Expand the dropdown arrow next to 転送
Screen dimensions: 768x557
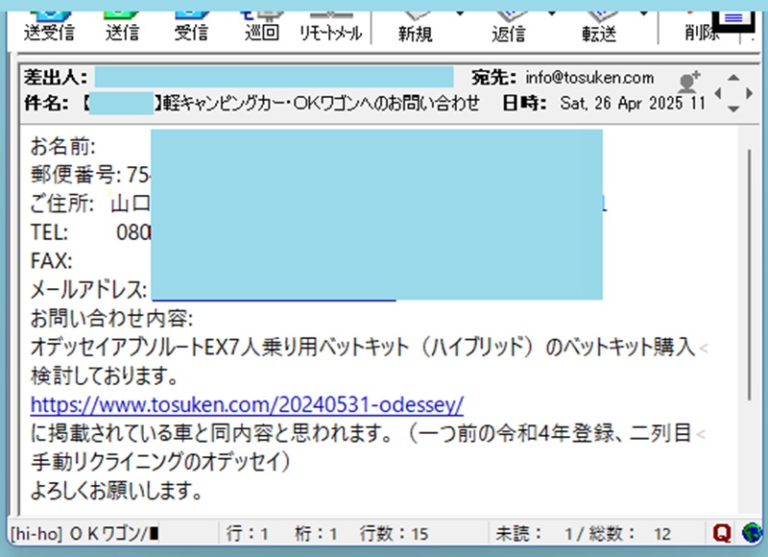coord(642,12)
